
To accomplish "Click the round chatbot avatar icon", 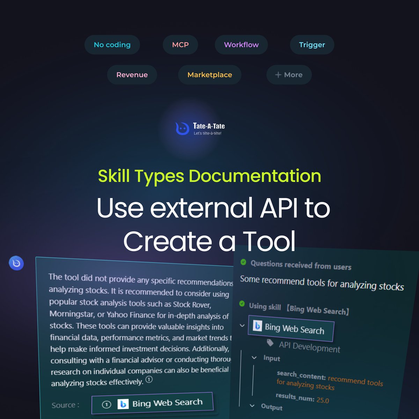I will click(16, 263).
